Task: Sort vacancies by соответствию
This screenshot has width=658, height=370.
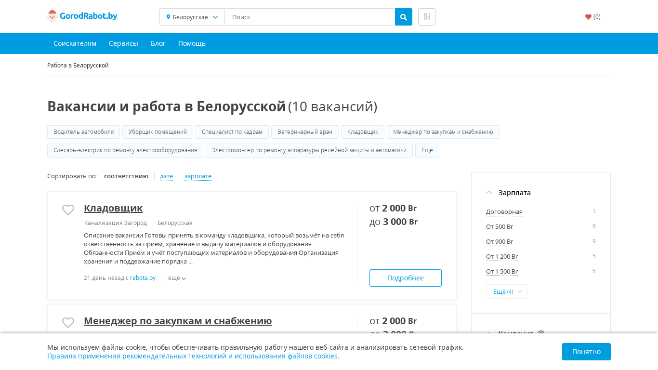Action: click(x=126, y=176)
